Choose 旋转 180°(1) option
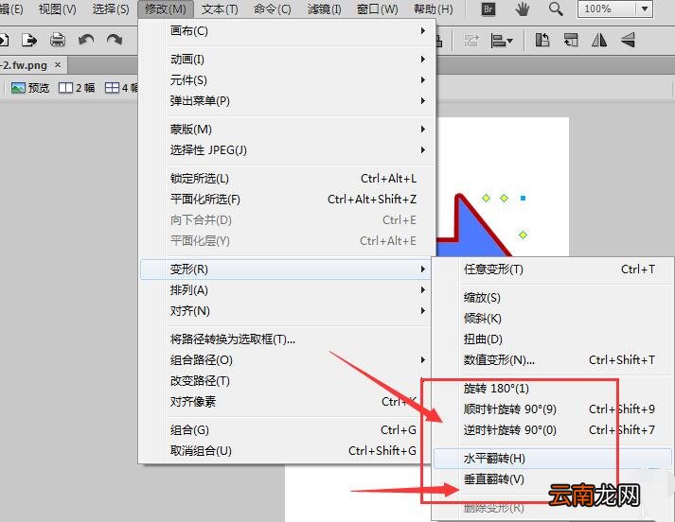This screenshot has height=522, width=675. [553, 389]
